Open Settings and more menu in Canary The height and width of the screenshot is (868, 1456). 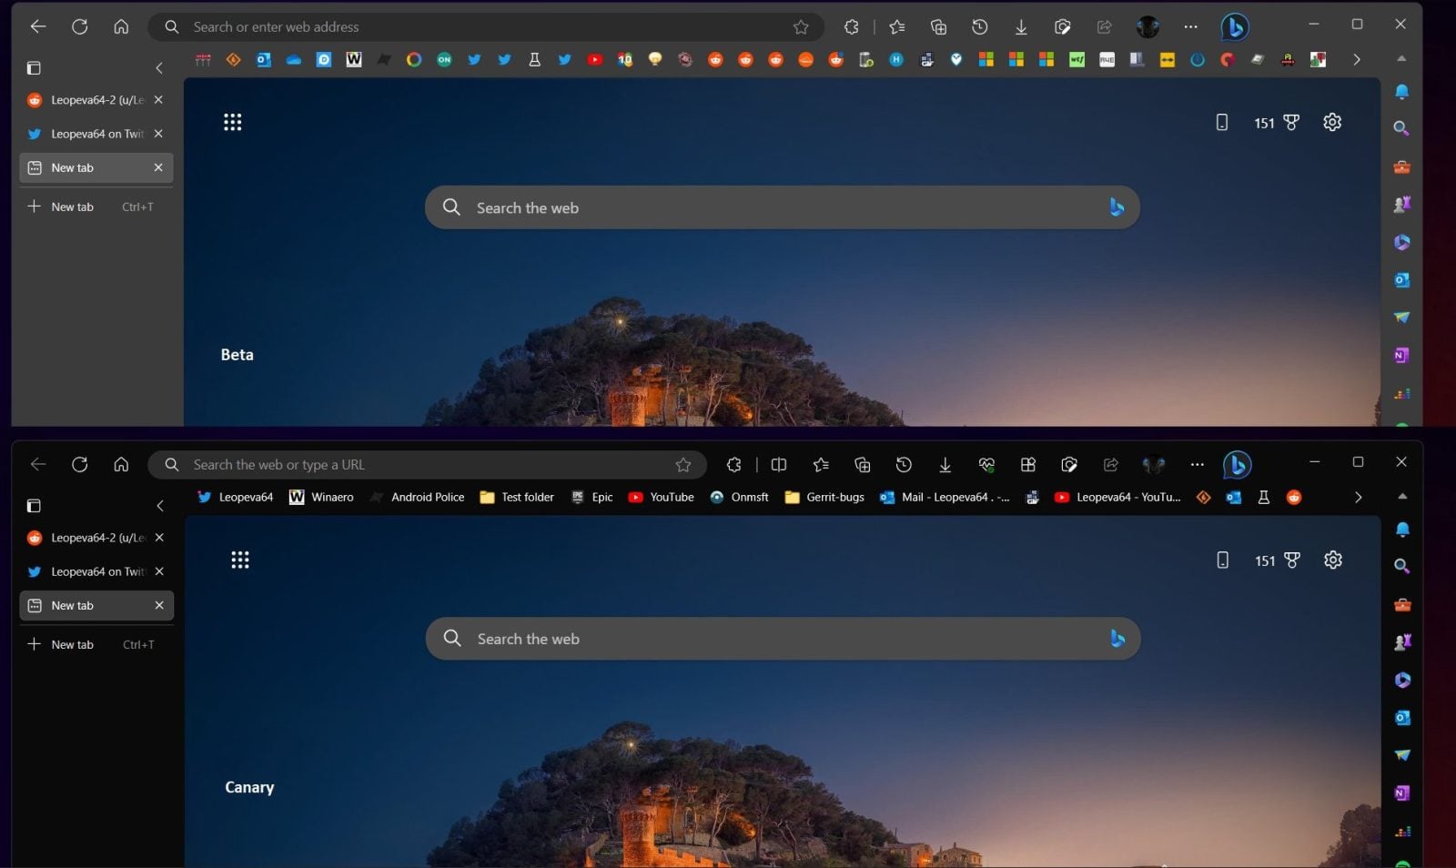pos(1197,465)
